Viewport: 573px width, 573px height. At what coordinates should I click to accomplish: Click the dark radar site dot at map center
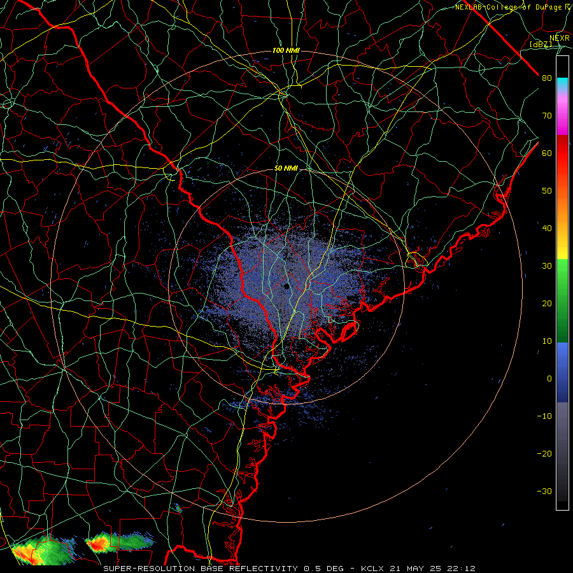pyautogui.click(x=287, y=286)
